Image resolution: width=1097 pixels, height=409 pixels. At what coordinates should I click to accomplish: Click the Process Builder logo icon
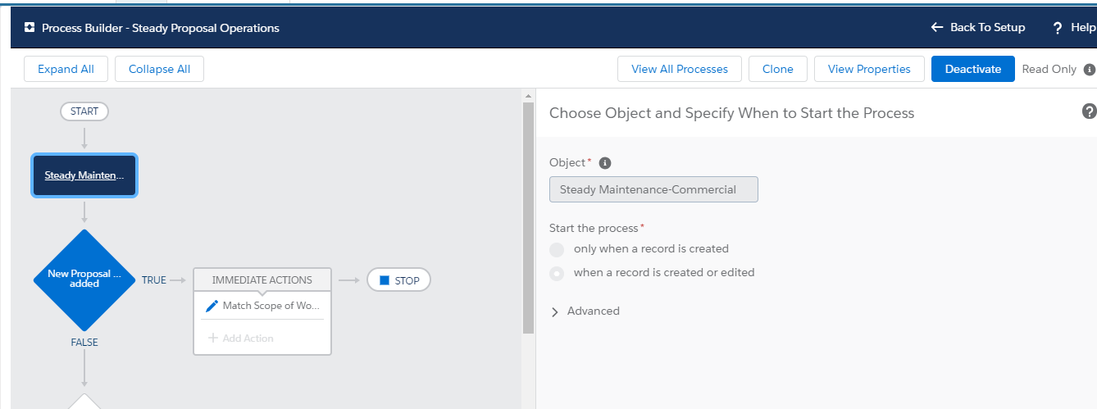pos(30,28)
